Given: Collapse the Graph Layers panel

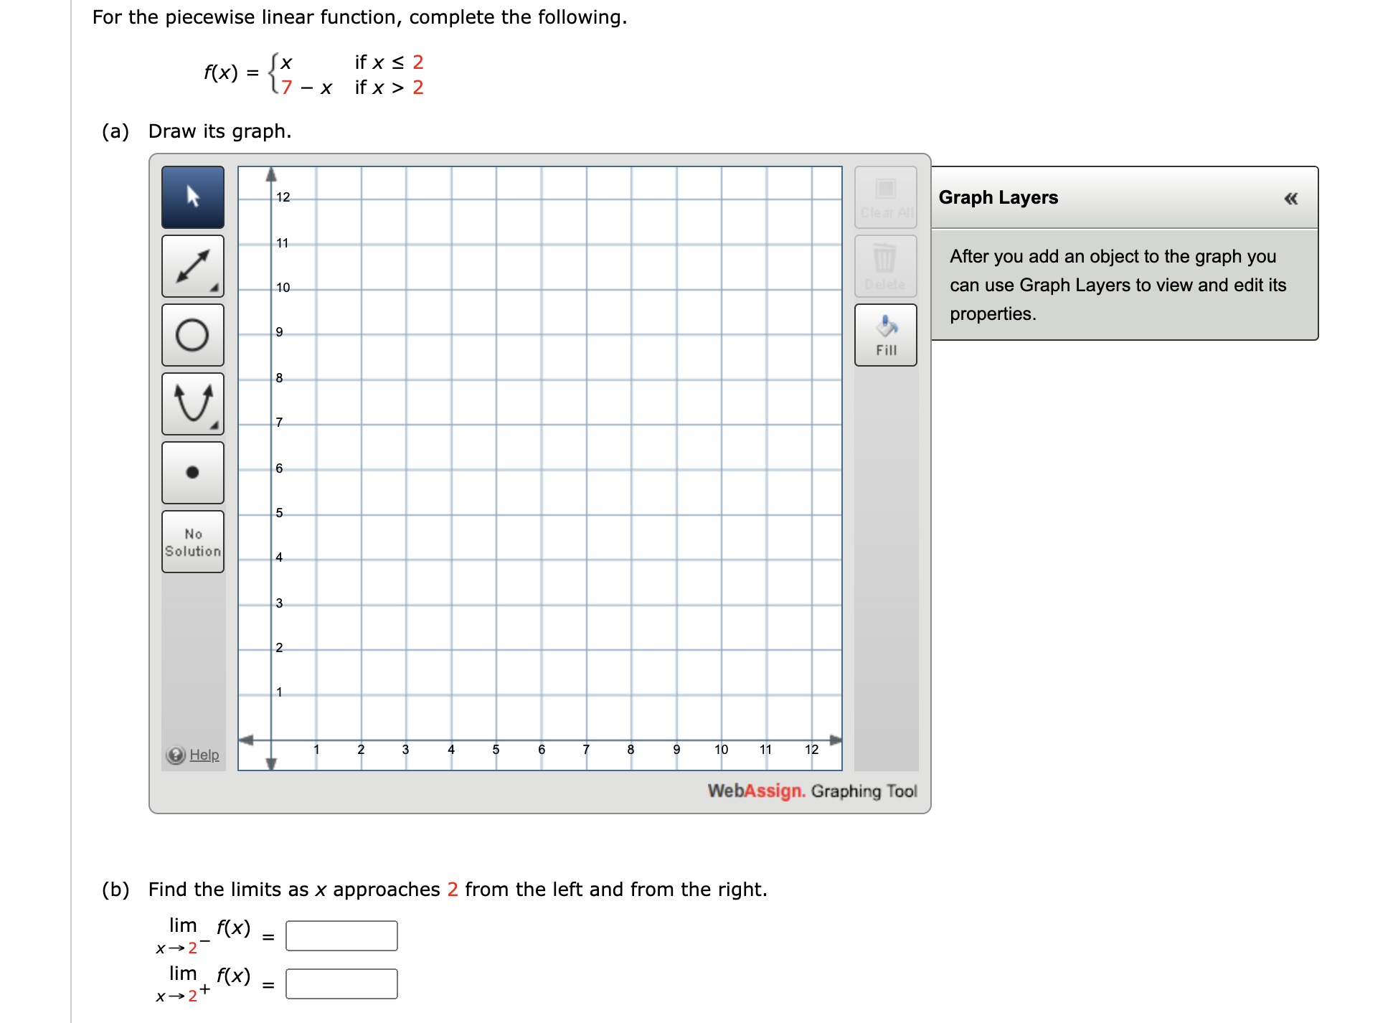Looking at the screenshot, I should pos(1291,199).
